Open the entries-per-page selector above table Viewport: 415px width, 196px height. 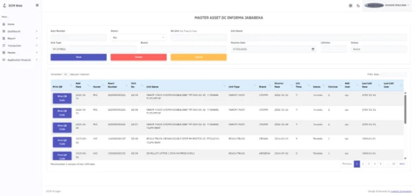pyautogui.click(x=66, y=74)
